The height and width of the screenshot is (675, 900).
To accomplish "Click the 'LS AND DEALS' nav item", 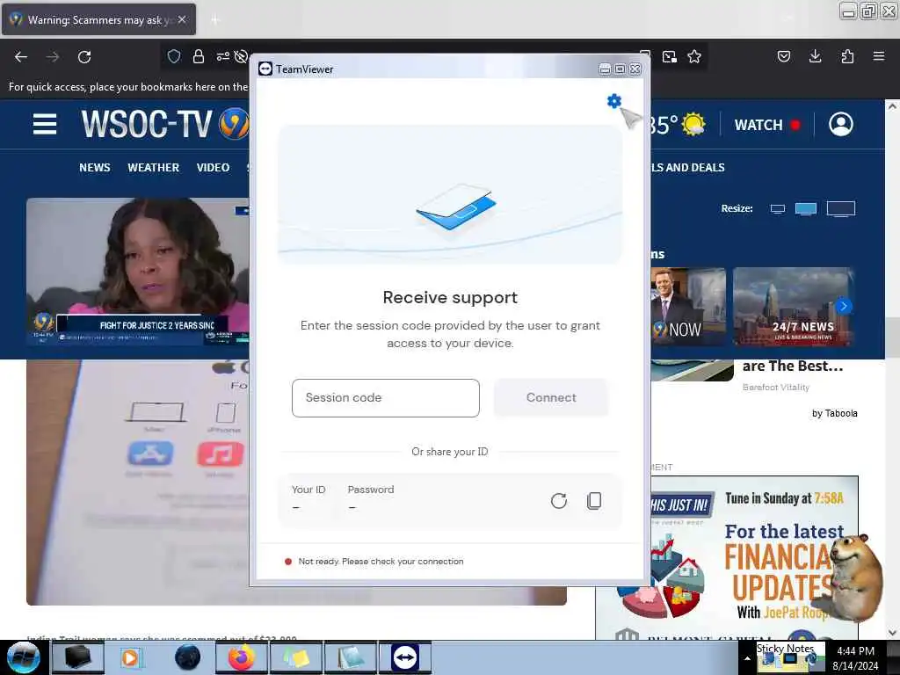I will [x=687, y=168].
